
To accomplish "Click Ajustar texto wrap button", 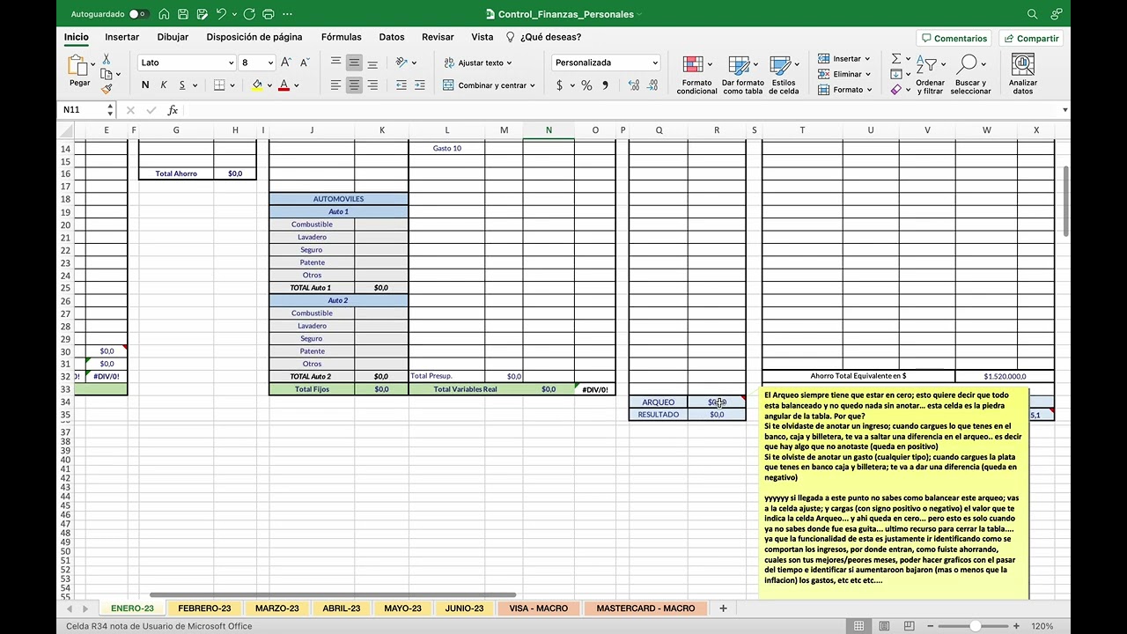I will point(478,63).
